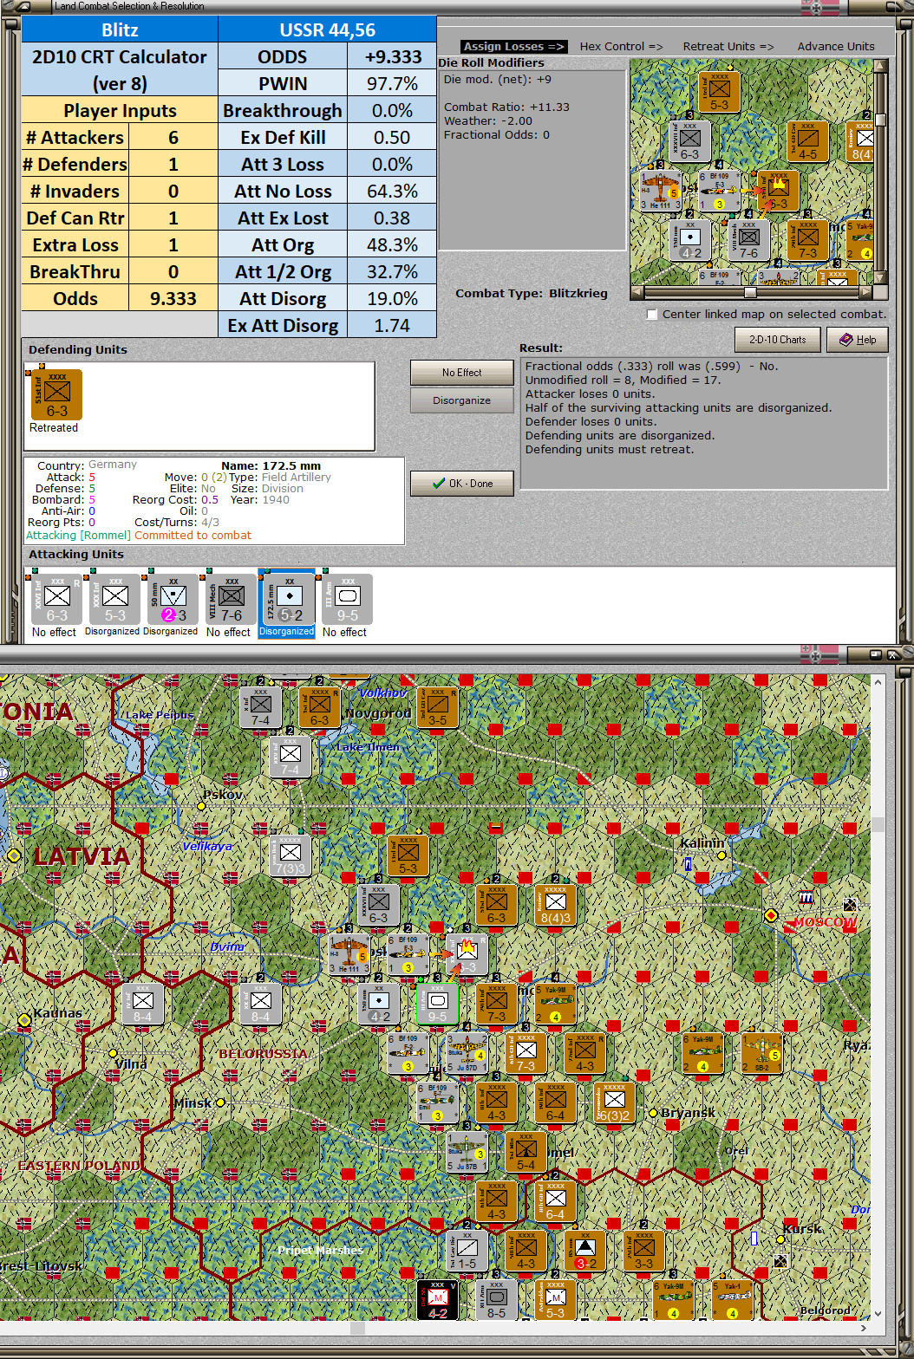Click the XXXVII Inf 6-3 on main map
Viewport: 914px width, 1359px height.
[x=378, y=905]
